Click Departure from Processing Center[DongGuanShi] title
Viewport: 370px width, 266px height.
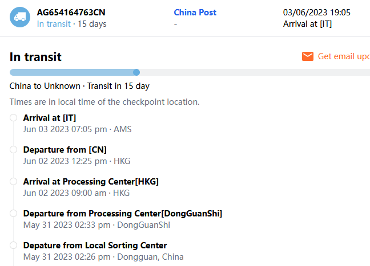(x=122, y=214)
